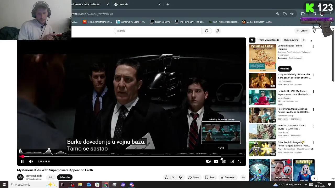
Task: Open options for son of poseidon video
Action: coord(313,75)
